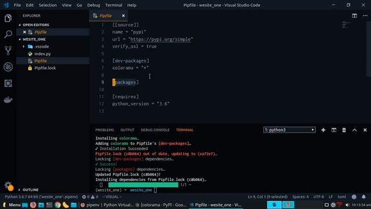Switch to pipenv Python Virtual taskbar window

tap(107, 205)
